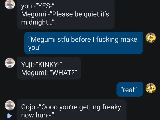
Task: Select the short blue "real" reply bubble
Action: (130, 89)
